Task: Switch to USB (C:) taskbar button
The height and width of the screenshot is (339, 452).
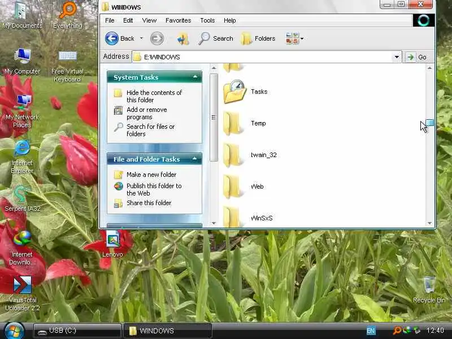Action: point(77,331)
